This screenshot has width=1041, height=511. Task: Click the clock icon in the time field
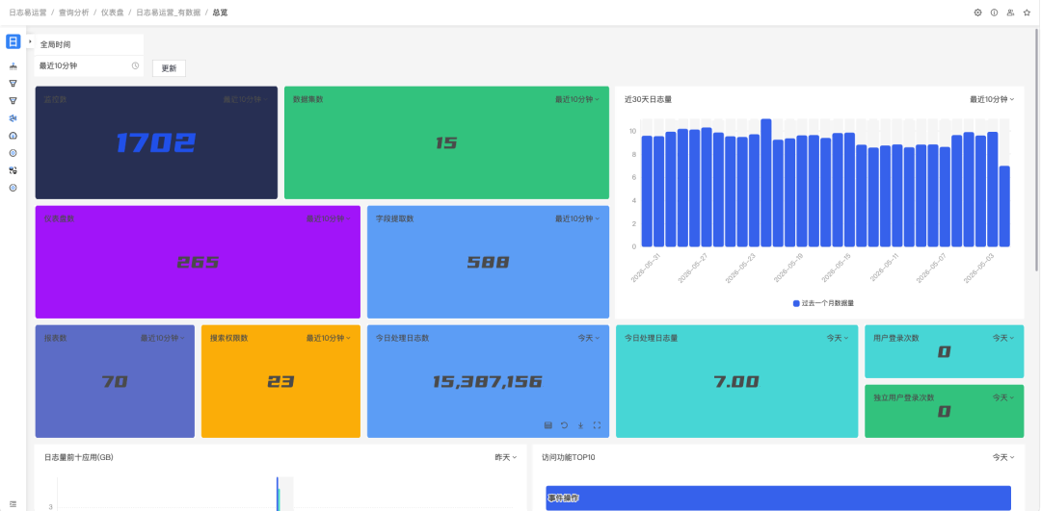(x=135, y=65)
